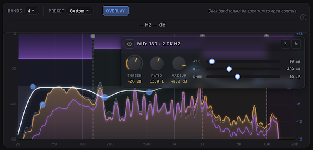Click the -- Hz -- dB readout
Viewport: 313px width, 150px height.
(152, 25)
